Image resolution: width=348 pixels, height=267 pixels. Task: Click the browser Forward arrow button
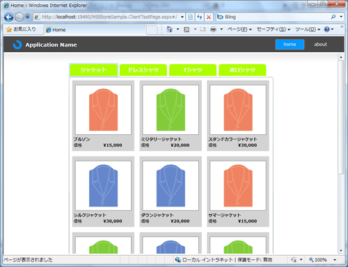[x=19, y=17]
